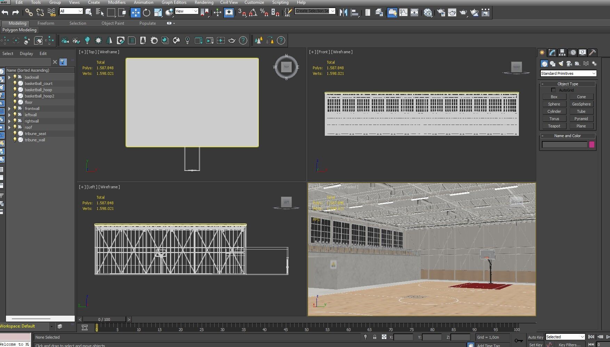The width and height of the screenshot is (610, 347).
Task: Toggle the Spinner Snap button
Action: (x=275, y=13)
